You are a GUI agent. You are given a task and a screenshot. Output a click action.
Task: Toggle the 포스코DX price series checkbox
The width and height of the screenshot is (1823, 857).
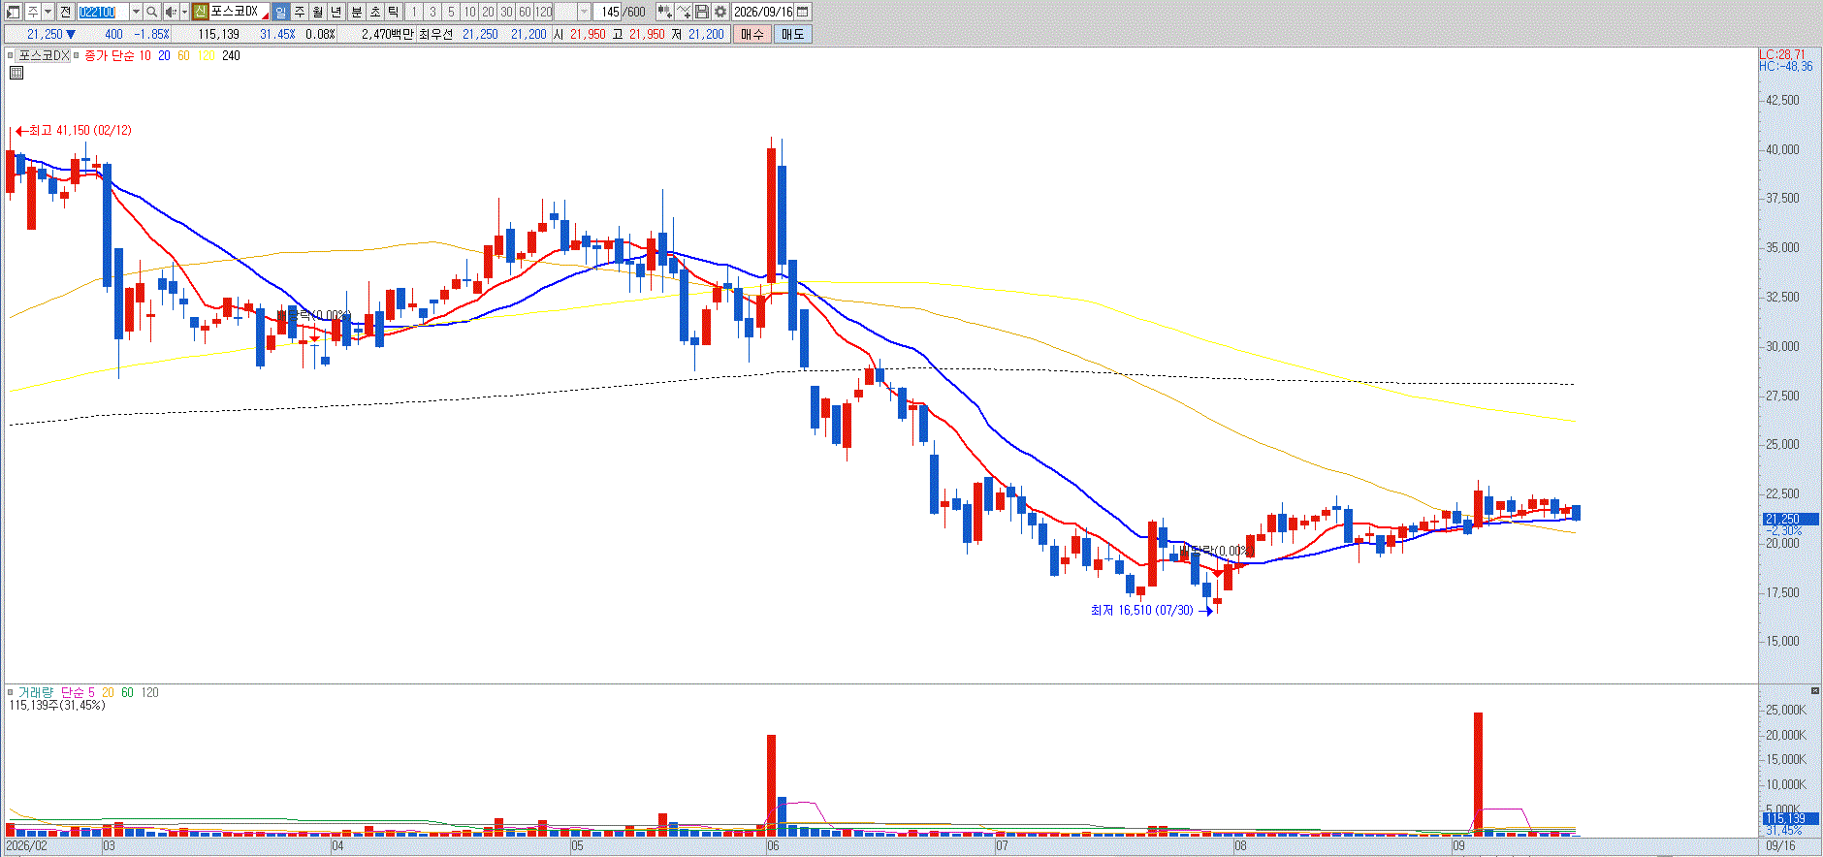coord(11,55)
